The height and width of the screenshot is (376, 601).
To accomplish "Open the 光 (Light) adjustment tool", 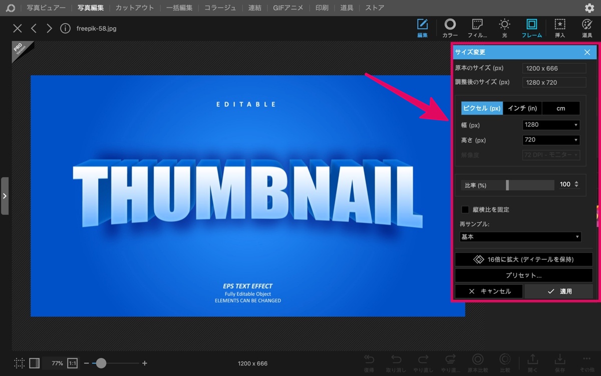I will pos(504,28).
